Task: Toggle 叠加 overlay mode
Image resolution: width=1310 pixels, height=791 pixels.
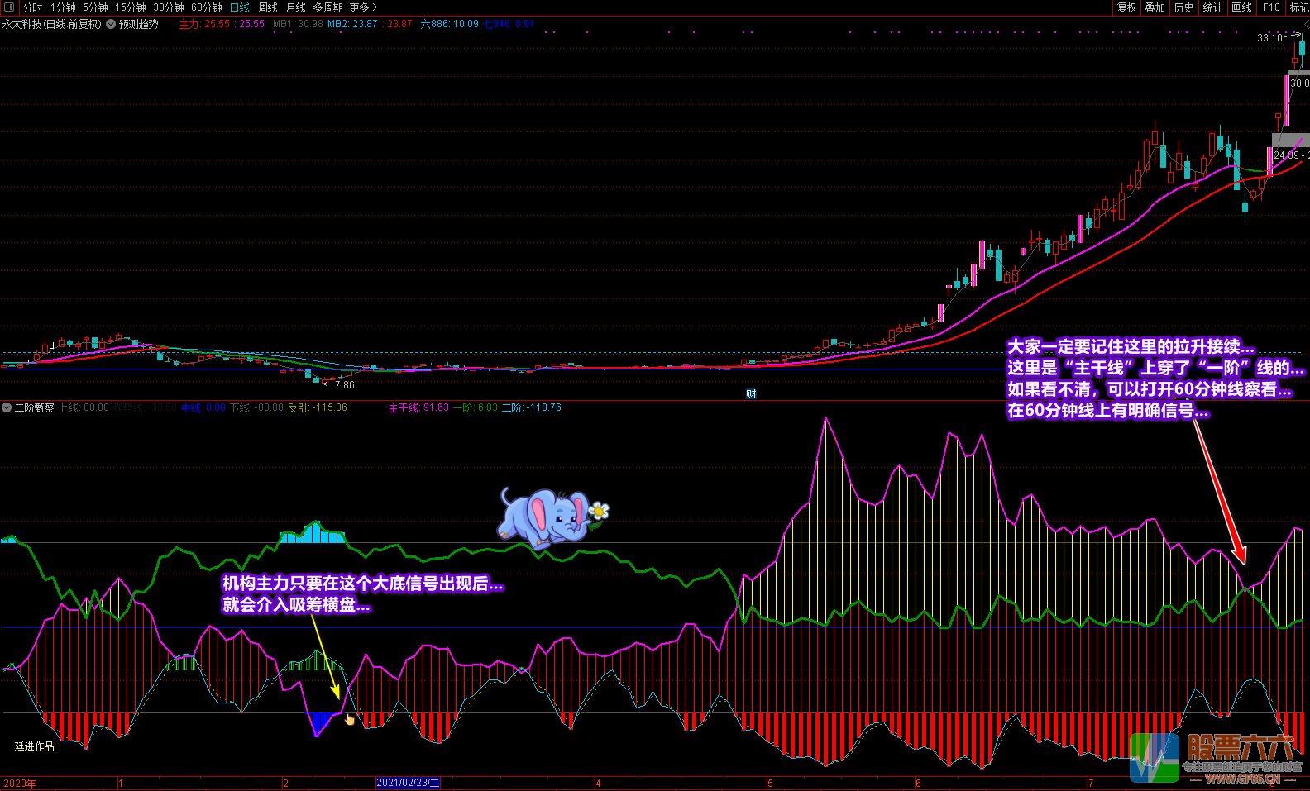Action: [1155, 7]
